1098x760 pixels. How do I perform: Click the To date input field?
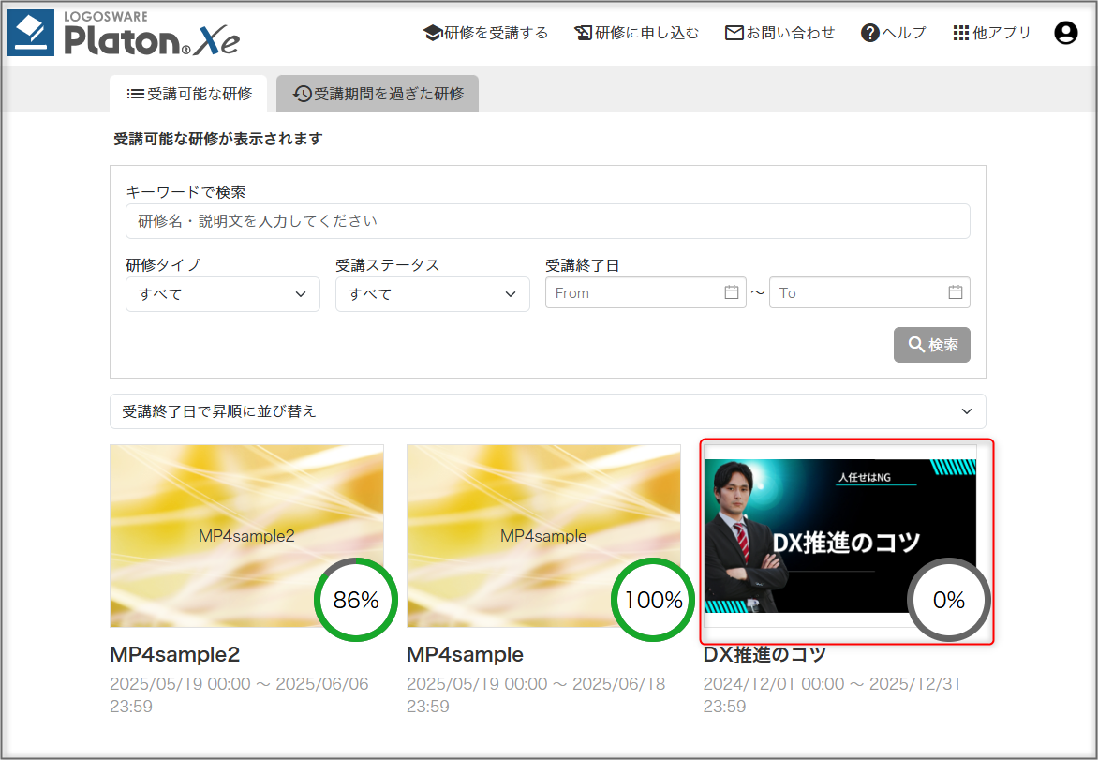(x=869, y=292)
